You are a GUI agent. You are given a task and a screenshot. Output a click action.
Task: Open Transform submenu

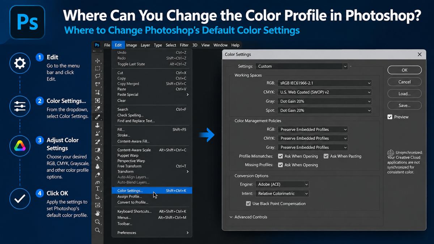[152, 172]
